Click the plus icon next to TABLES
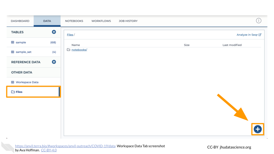This screenshot has height=154, width=274. coord(54,32)
